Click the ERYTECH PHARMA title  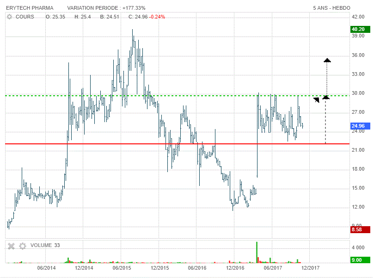coord(30,8)
